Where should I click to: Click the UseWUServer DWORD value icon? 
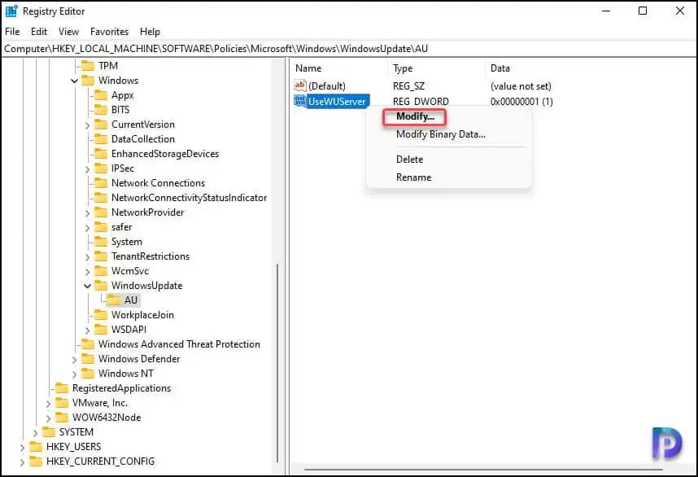(x=300, y=101)
